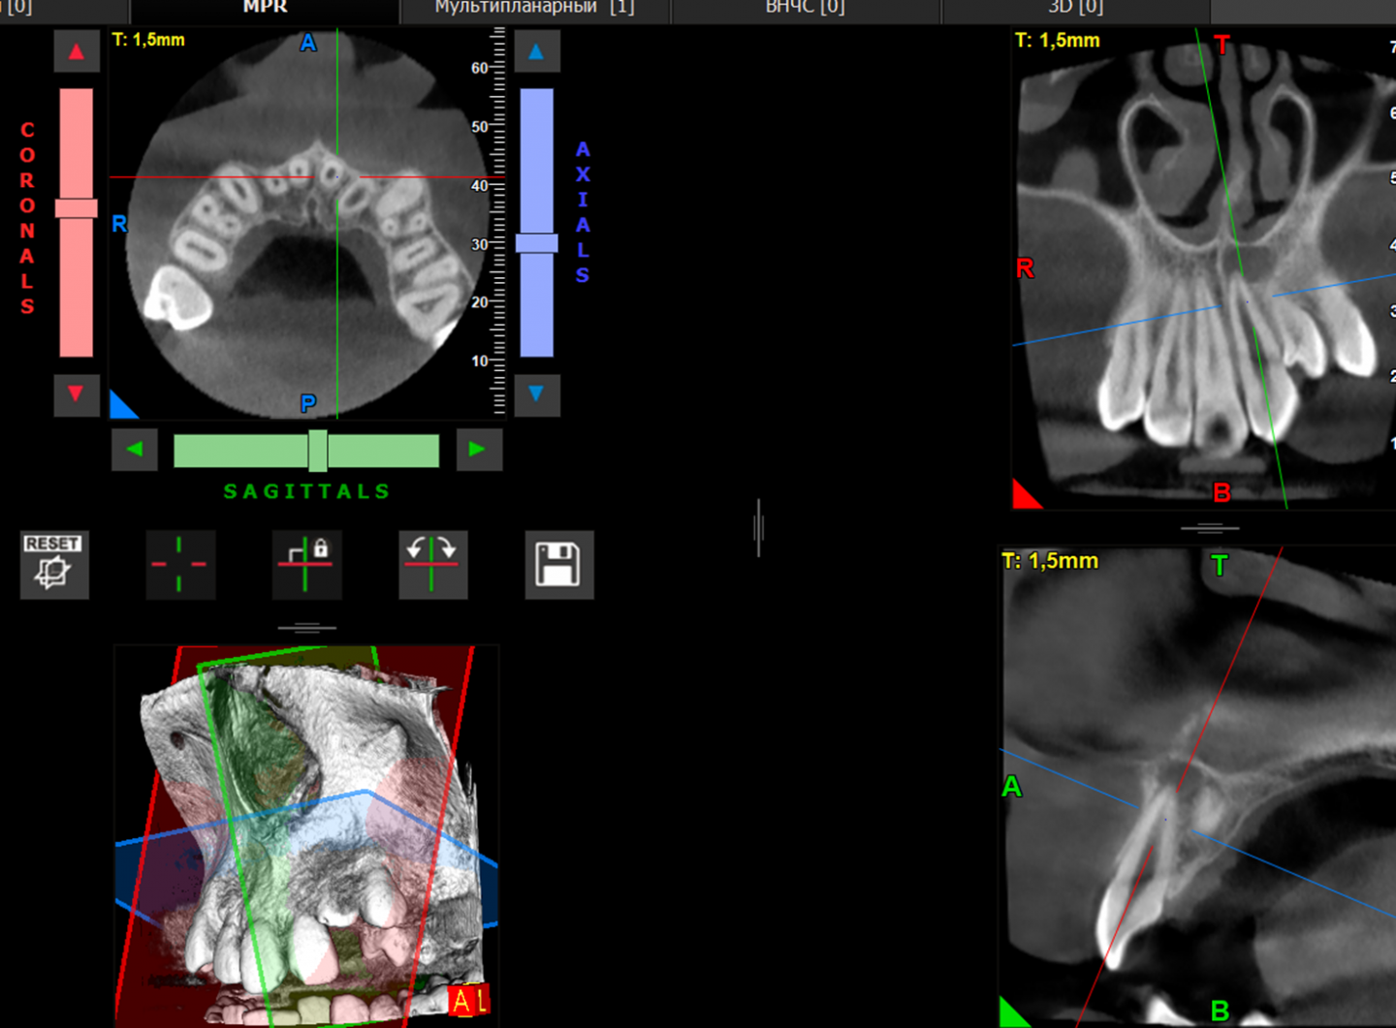1396x1028 pixels.
Task: Click the save floppy disk icon
Action: tap(559, 565)
